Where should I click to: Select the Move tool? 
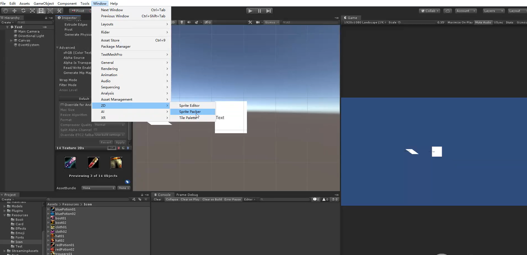point(14,11)
